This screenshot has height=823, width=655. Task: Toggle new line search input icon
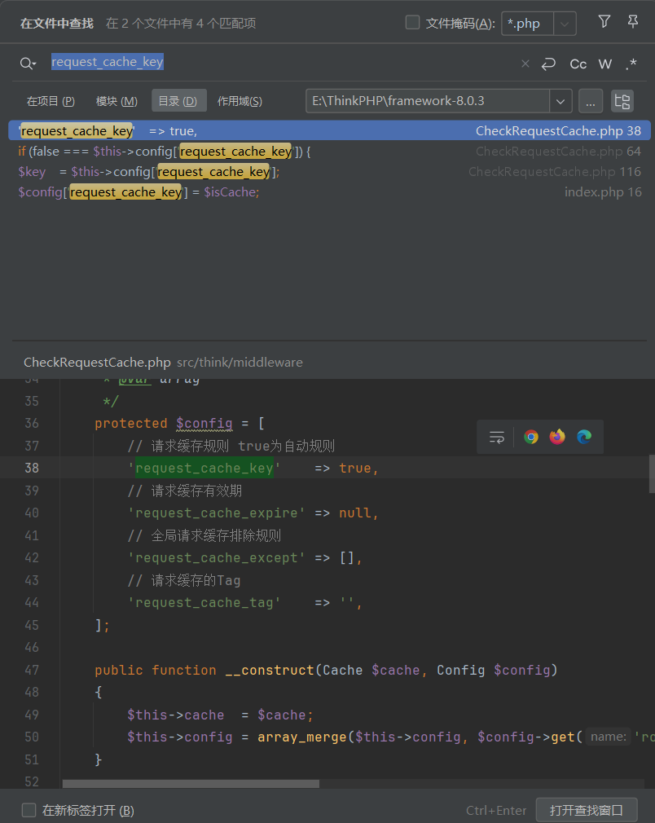(x=548, y=64)
